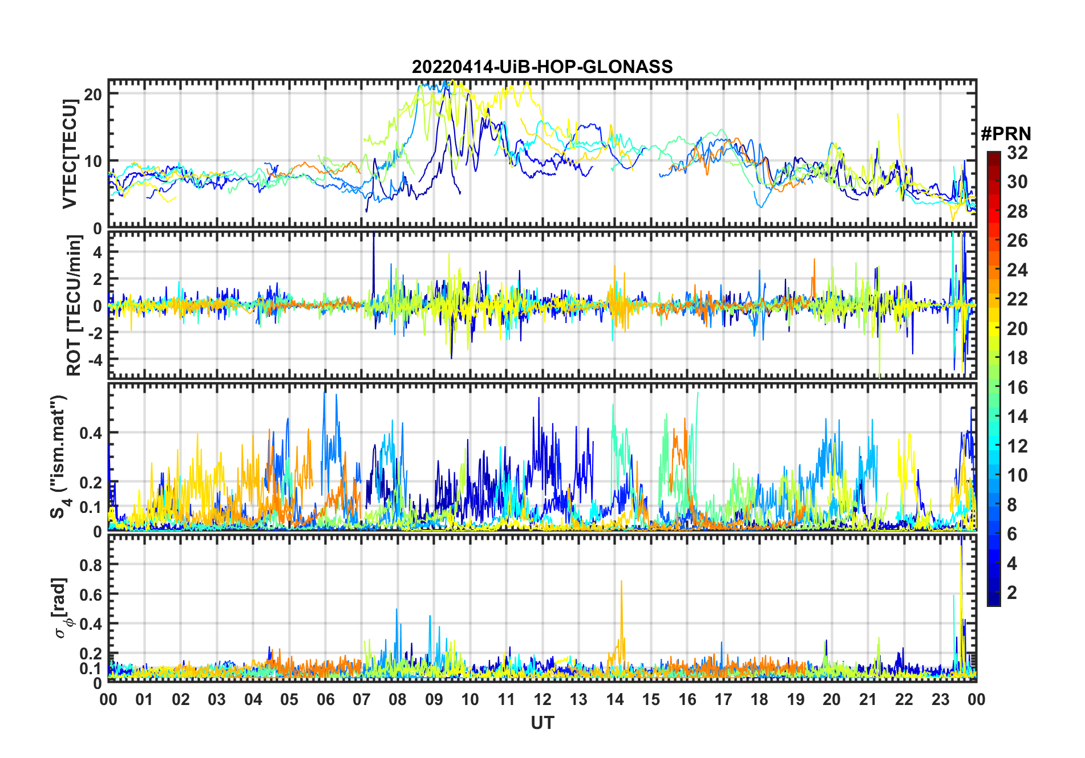Click the PRN colorbar tick "14"

(1017, 417)
